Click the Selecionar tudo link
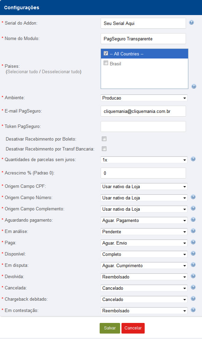 (23, 72)
